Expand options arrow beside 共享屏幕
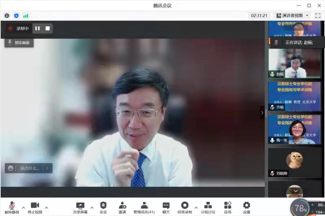Image resolution: width=325 pixels, height=216 pixels. pyautogui.click(x=92, y=208)
